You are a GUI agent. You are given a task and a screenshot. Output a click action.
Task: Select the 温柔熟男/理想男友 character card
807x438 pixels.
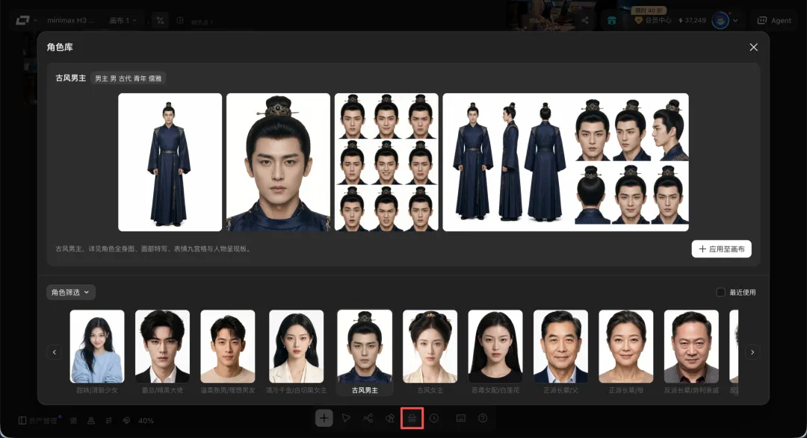pyautogui.click(x=227, y=352)
